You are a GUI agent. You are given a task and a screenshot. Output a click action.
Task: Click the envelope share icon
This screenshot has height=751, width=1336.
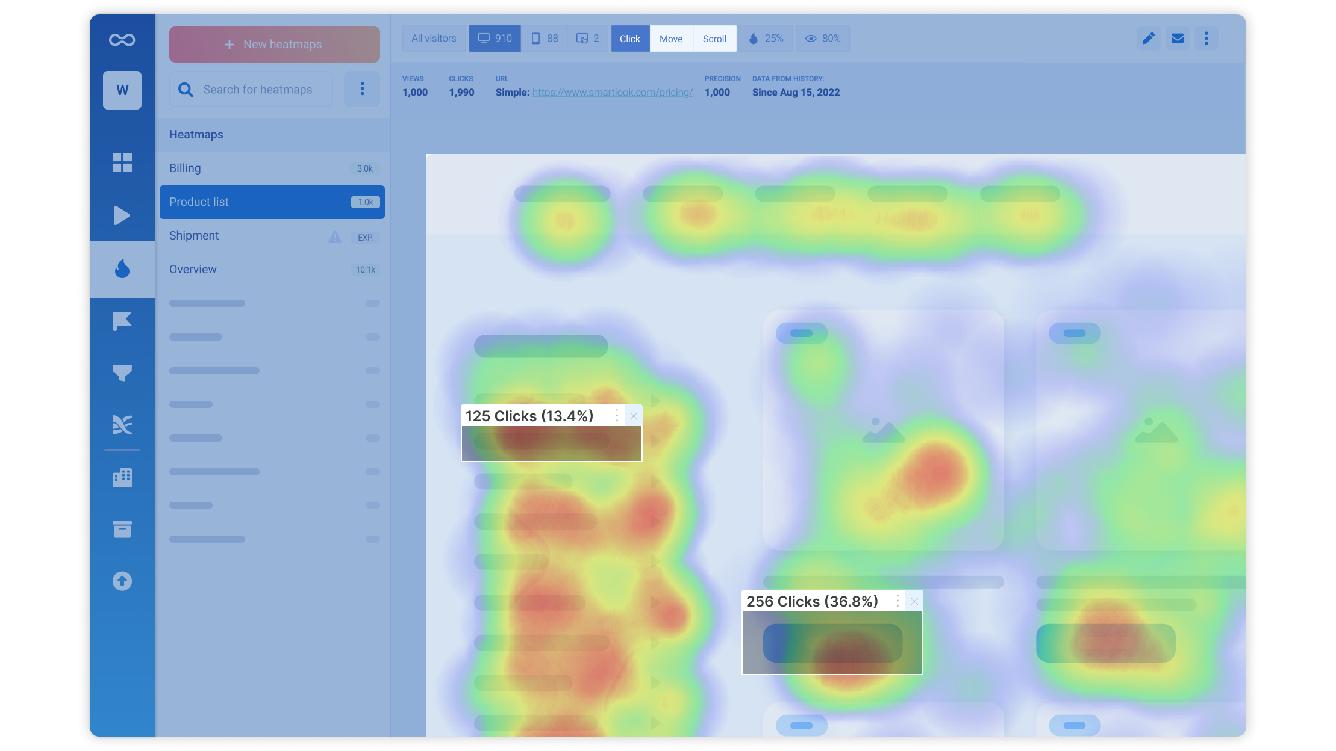[1177, 39]
